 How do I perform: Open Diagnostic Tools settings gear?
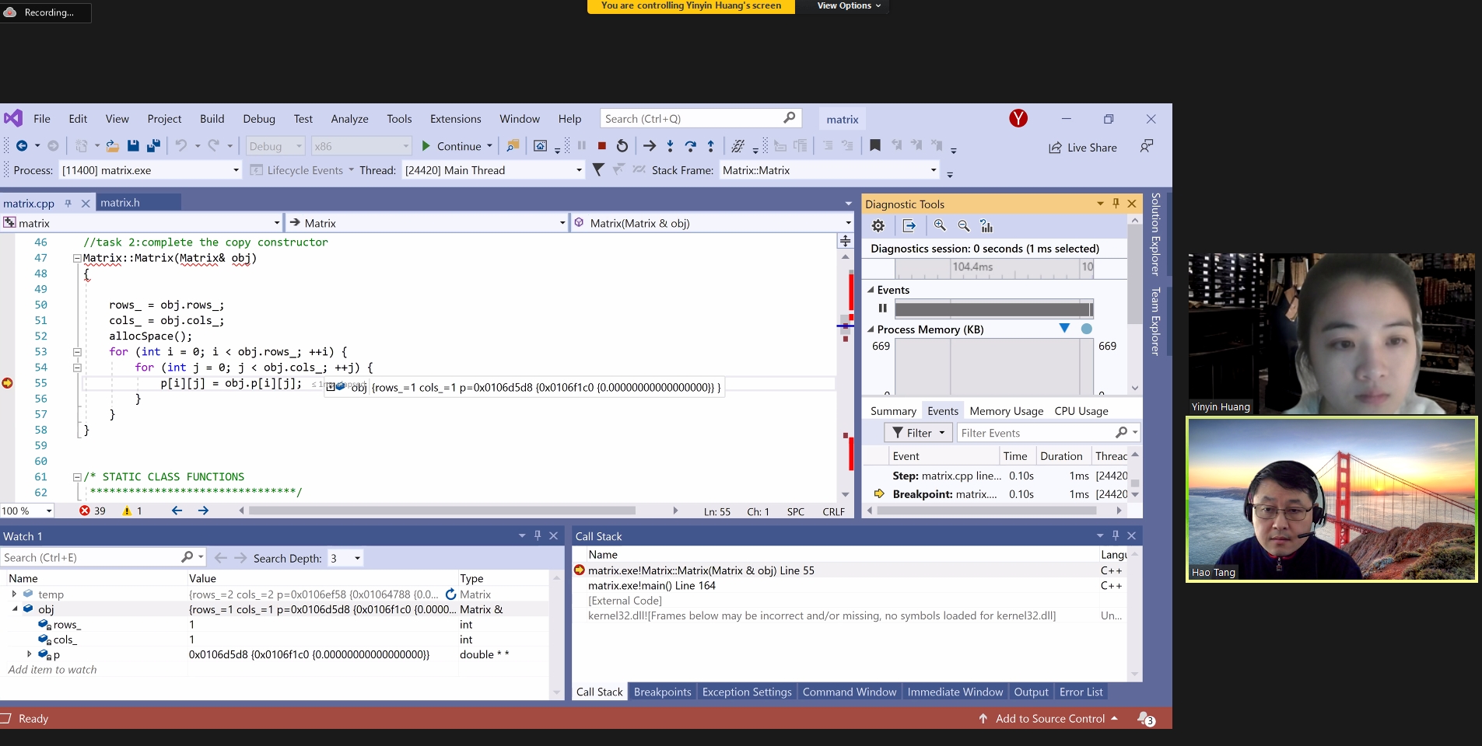point(878,226)
